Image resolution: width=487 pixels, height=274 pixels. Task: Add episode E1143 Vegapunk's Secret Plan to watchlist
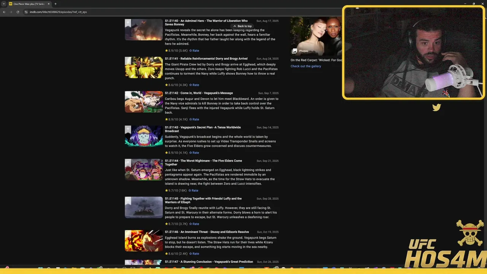(x=128, y=129)
